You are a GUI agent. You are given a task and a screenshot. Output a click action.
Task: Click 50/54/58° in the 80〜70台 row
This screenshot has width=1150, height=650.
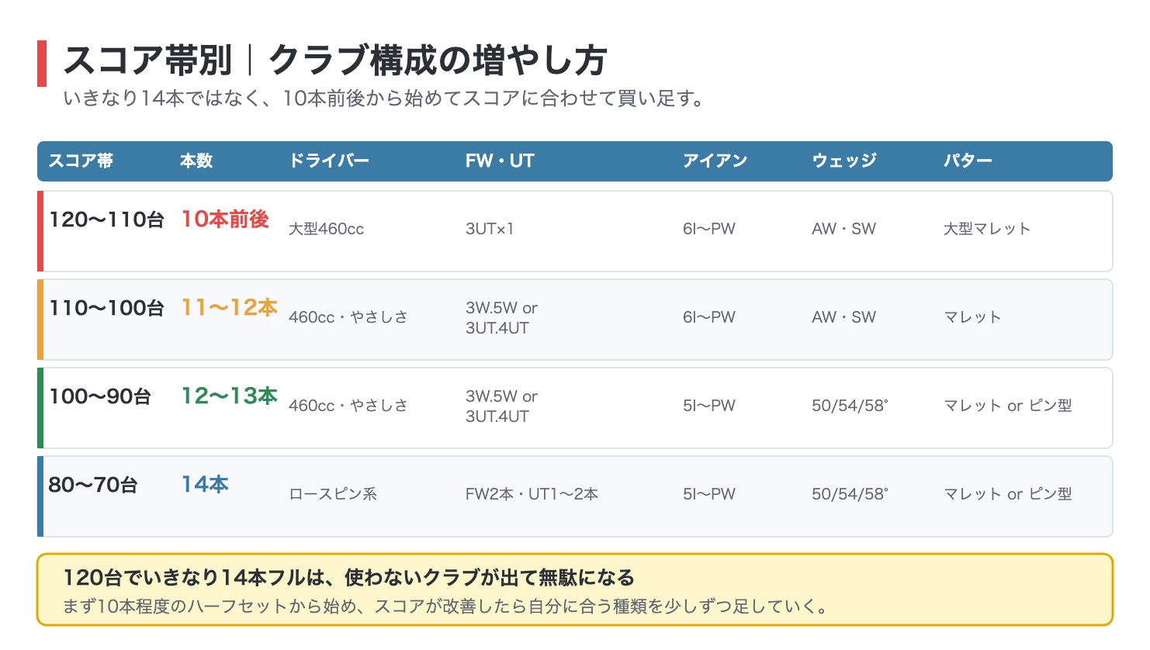tap(850, 494)
